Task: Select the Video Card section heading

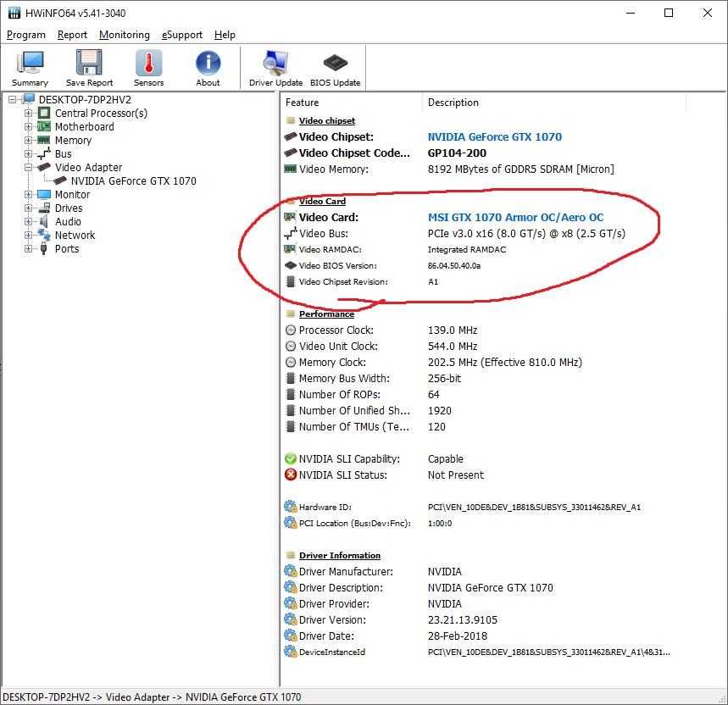Action: tap(322, 201)
